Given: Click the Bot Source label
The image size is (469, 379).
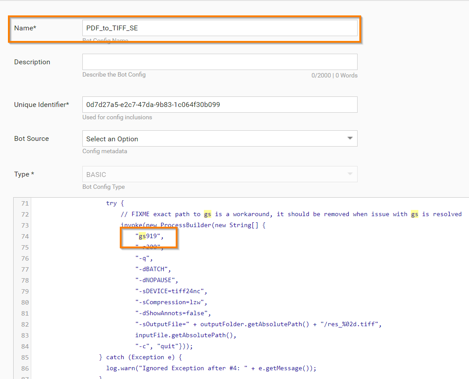Looking at the screenshot, I should (31, 139).
